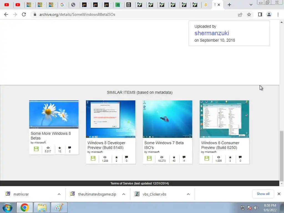Switch to the Google tab
Viewport: 284px width, 213px height.
pyautogui.click(x=62, y=5)
